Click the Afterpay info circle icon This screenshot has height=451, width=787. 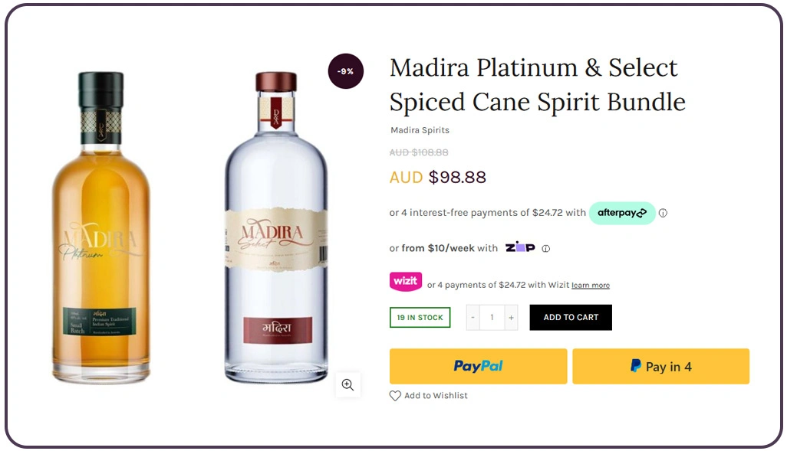pos(663,213)
